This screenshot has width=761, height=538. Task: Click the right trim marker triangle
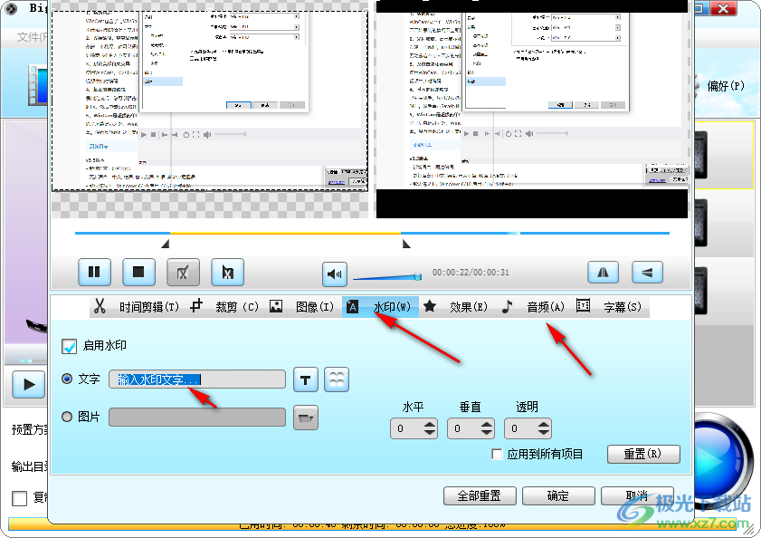pyautogui.click(x=405, y=244)
